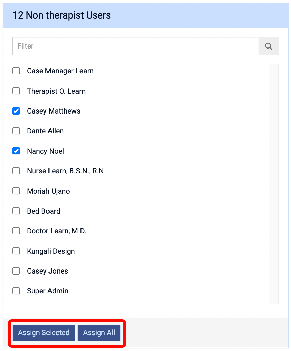This screenshot has height=351, width=291.
Task: Select the Therapist O. Learn checkbox
Action: (16, 91)
